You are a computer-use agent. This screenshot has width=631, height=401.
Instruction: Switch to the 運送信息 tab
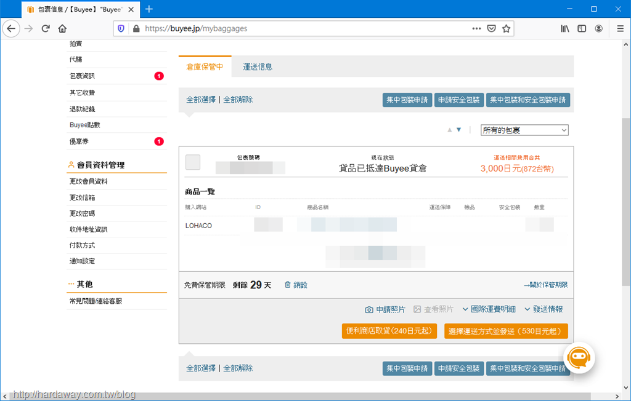[x=258, y=66]
